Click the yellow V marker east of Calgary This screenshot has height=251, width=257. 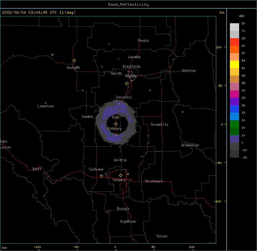(x=128, y=174)
